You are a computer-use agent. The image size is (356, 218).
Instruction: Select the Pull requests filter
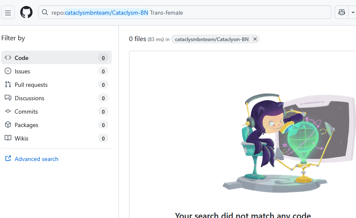point(57,85)
